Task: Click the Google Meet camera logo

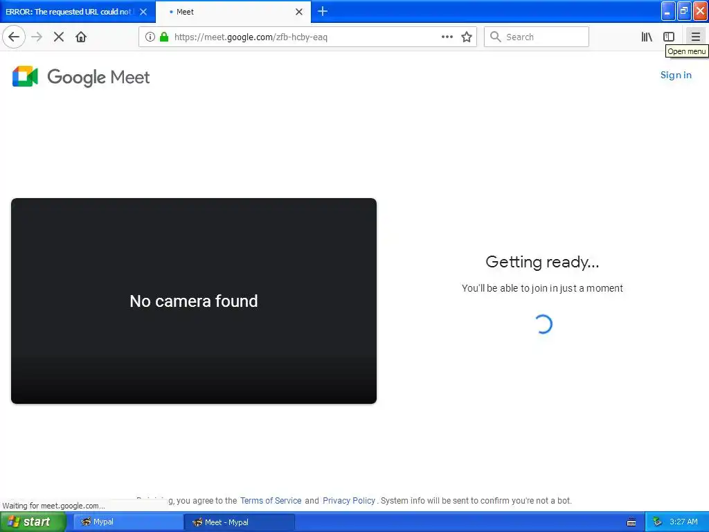Action: (25, 76)
